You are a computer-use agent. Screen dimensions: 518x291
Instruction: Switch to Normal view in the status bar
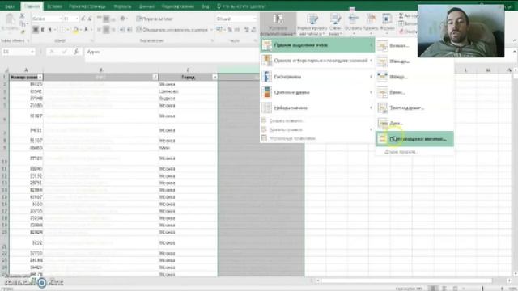pos(432,289)
